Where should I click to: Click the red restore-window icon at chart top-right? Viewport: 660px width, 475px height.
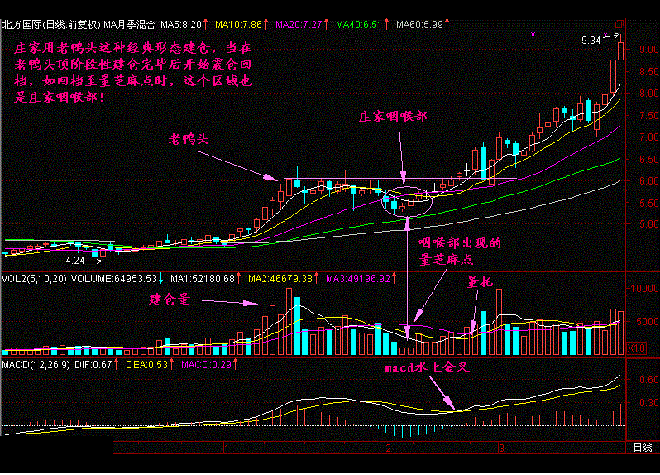click(x=619, y=24)
